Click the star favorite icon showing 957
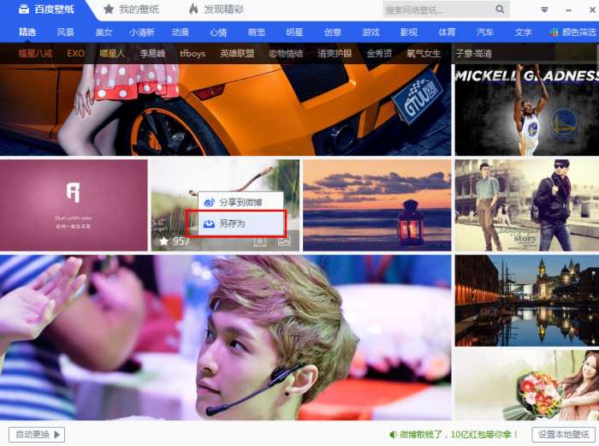This screenshot has width=599, height=446. [x=164, y=241]
